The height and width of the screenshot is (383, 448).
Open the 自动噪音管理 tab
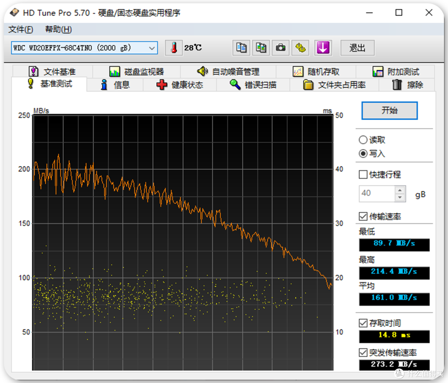click(x=228, y=71)
